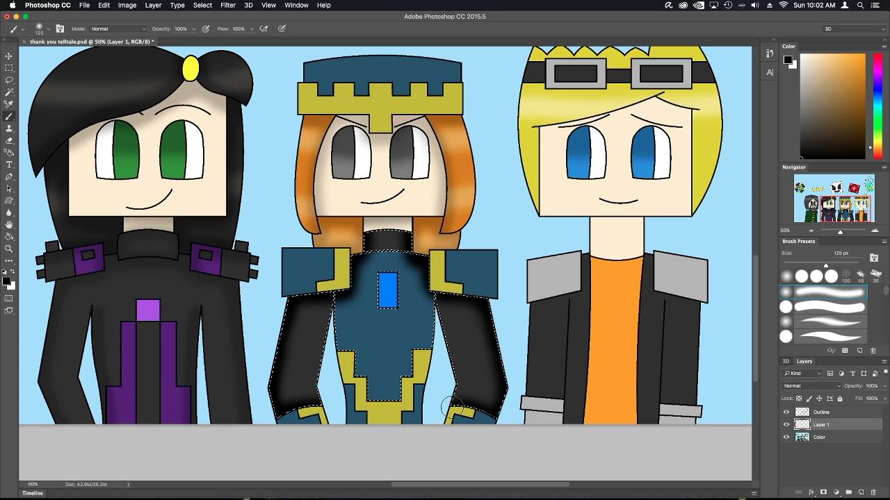Open the layer blend mode Normal dropdown
The image size is (890, 500).
(811, 385)
